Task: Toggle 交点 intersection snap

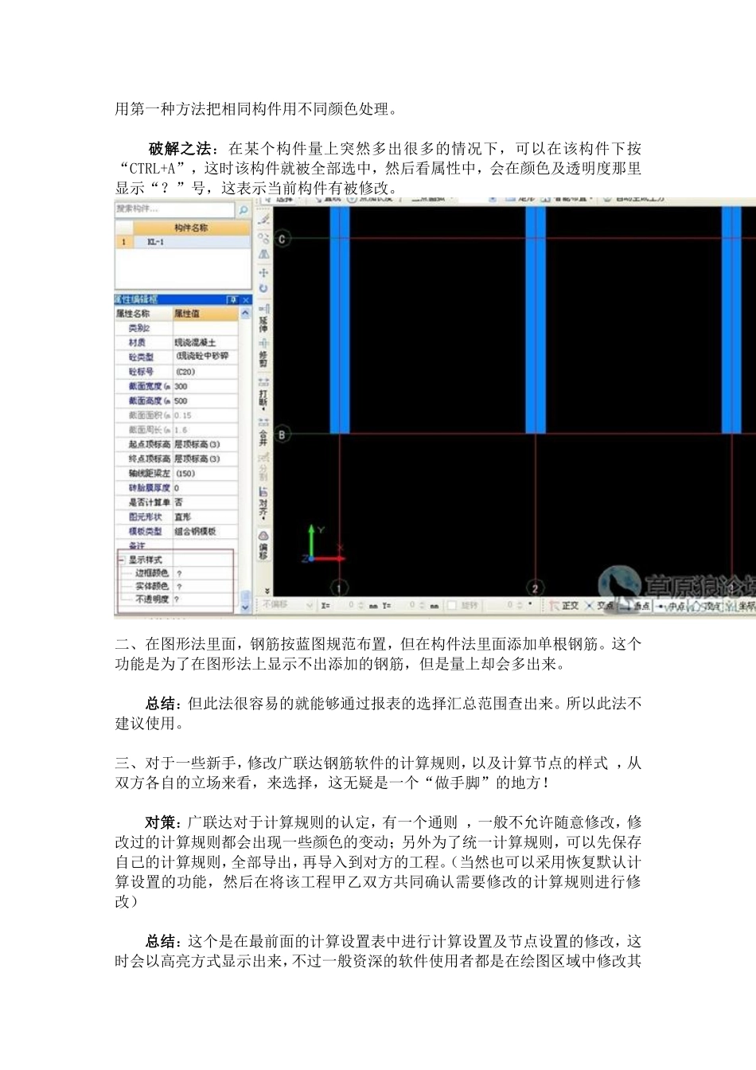Action: [600, 606]
